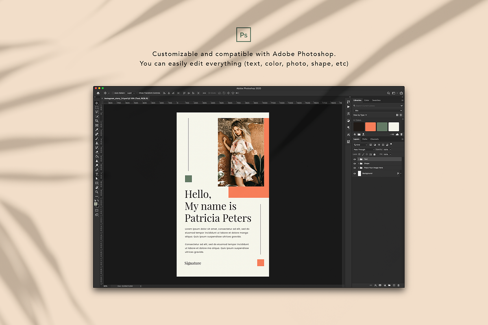
Task: Toggle lock transparent pixels button
Action: click(x=359, y=154)
